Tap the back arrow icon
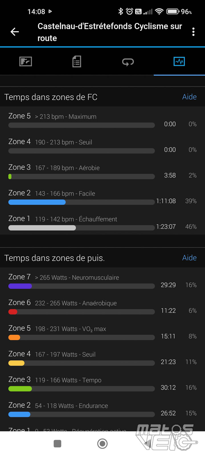Screen dimensions: 205x456 (x=15, y=32)
